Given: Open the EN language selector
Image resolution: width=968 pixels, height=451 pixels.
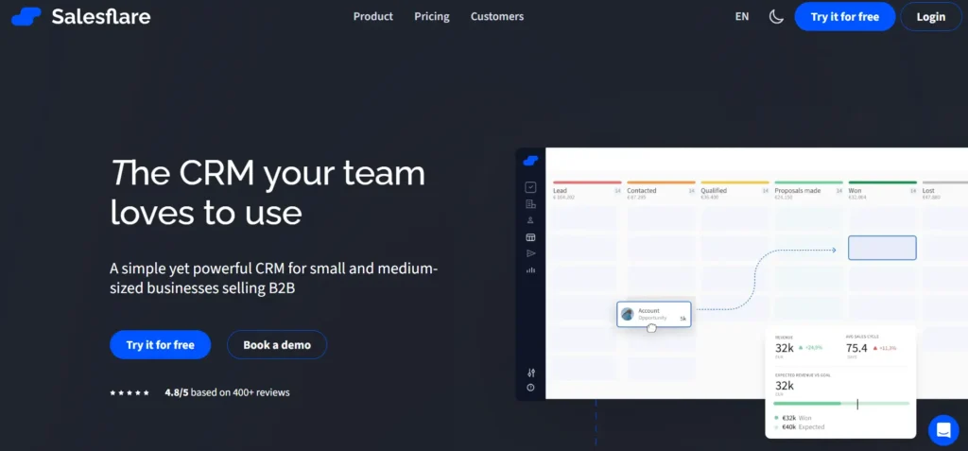Looking at the screenshot, I should pyautogui.click(x=741, y=17).
